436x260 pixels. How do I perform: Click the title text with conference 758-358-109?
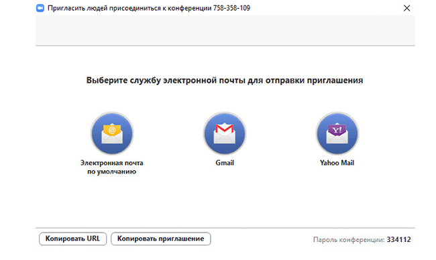click(x=149, y=8)
